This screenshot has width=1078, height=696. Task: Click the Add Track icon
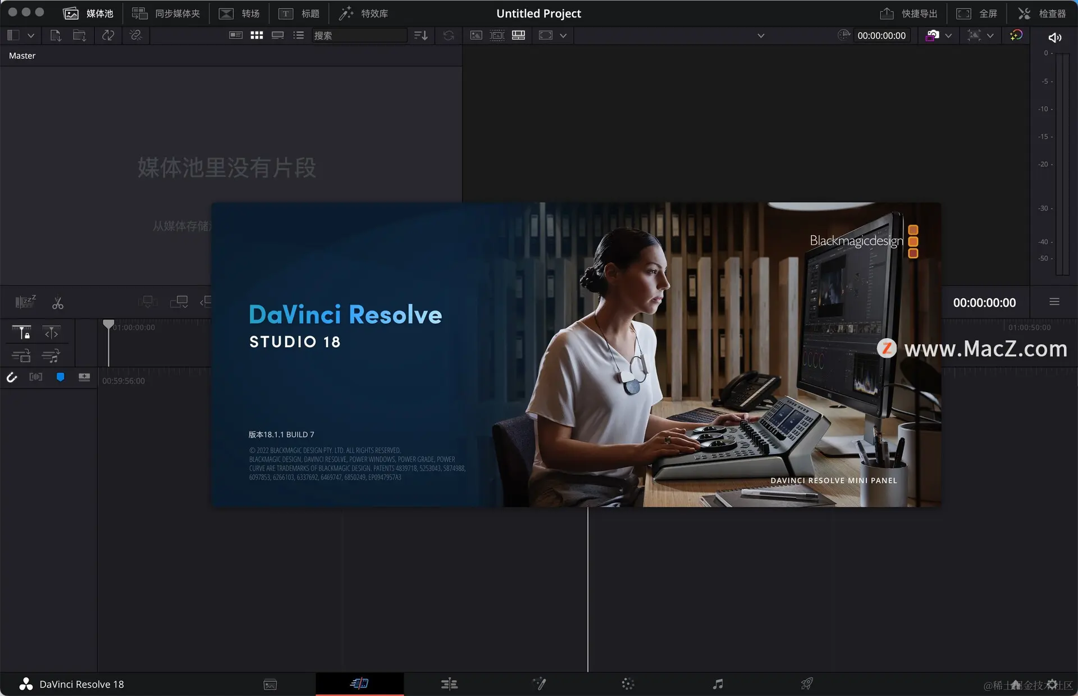84,377
